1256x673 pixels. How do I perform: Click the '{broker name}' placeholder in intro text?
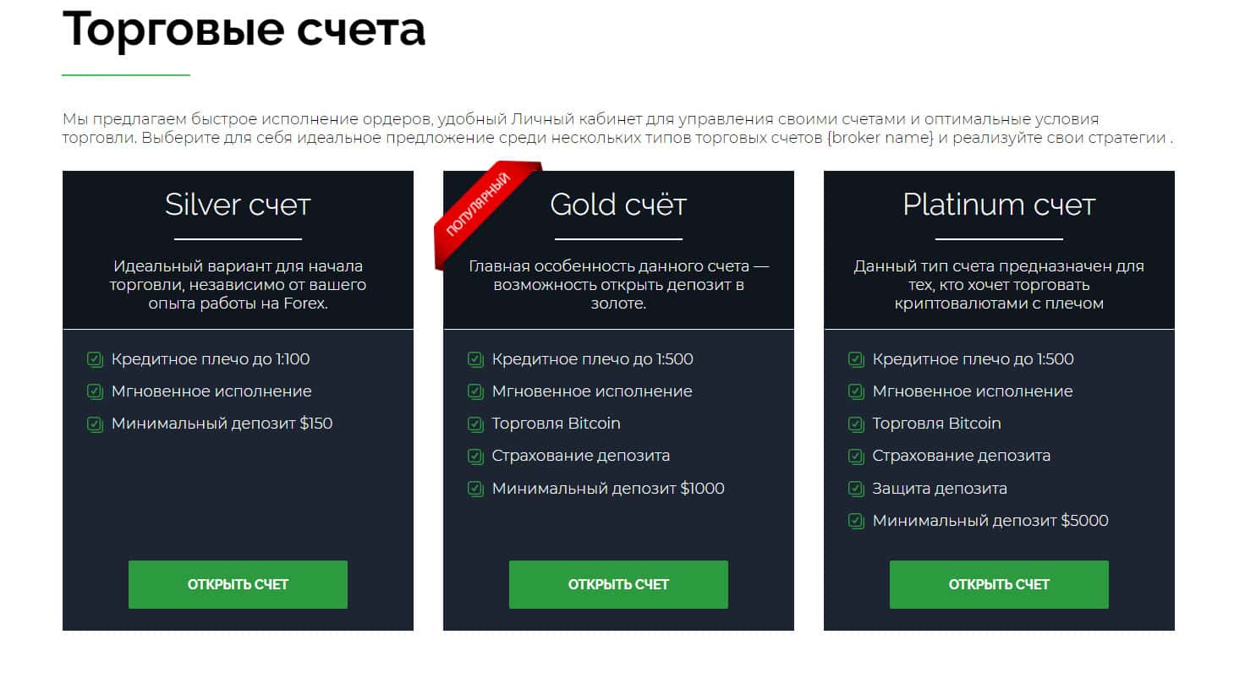(x=880, y=139)
